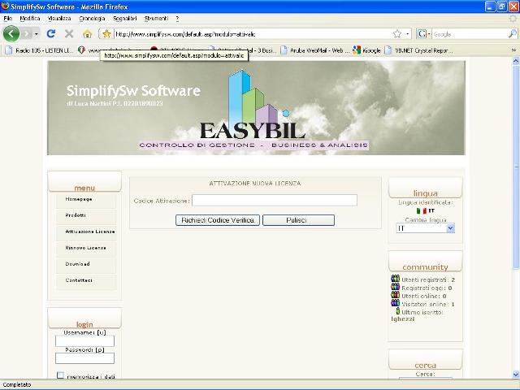Screen dimensions: 520x390
Task: Open the ? help menu
Action: pyautogui.click(x=177, y=18)
